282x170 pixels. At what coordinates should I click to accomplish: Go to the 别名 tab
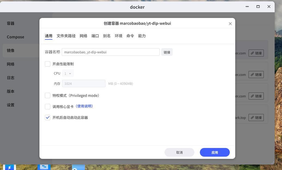(x=107, y=36)
